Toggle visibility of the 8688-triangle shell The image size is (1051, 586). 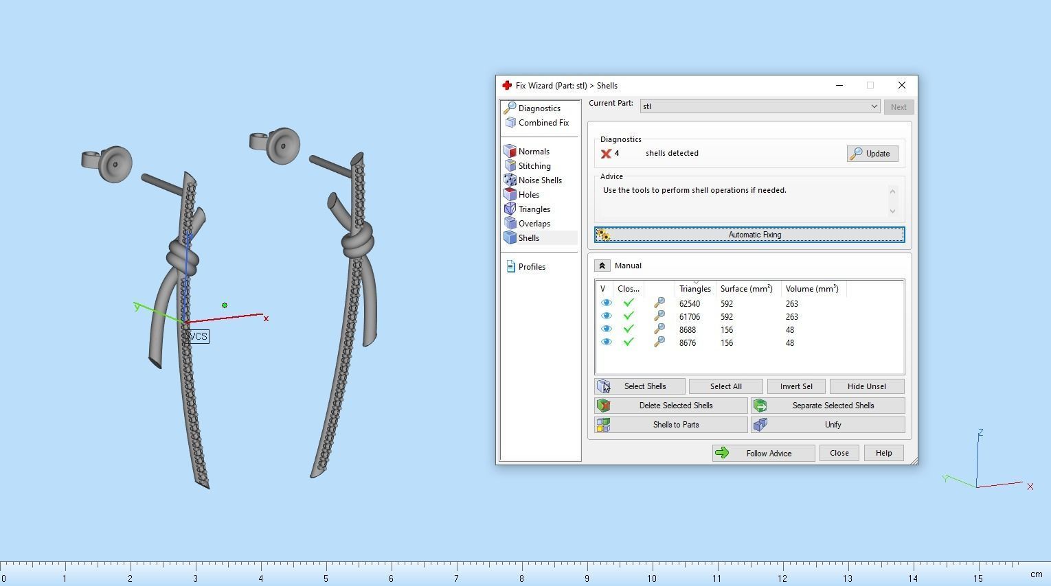pos(606,329)
